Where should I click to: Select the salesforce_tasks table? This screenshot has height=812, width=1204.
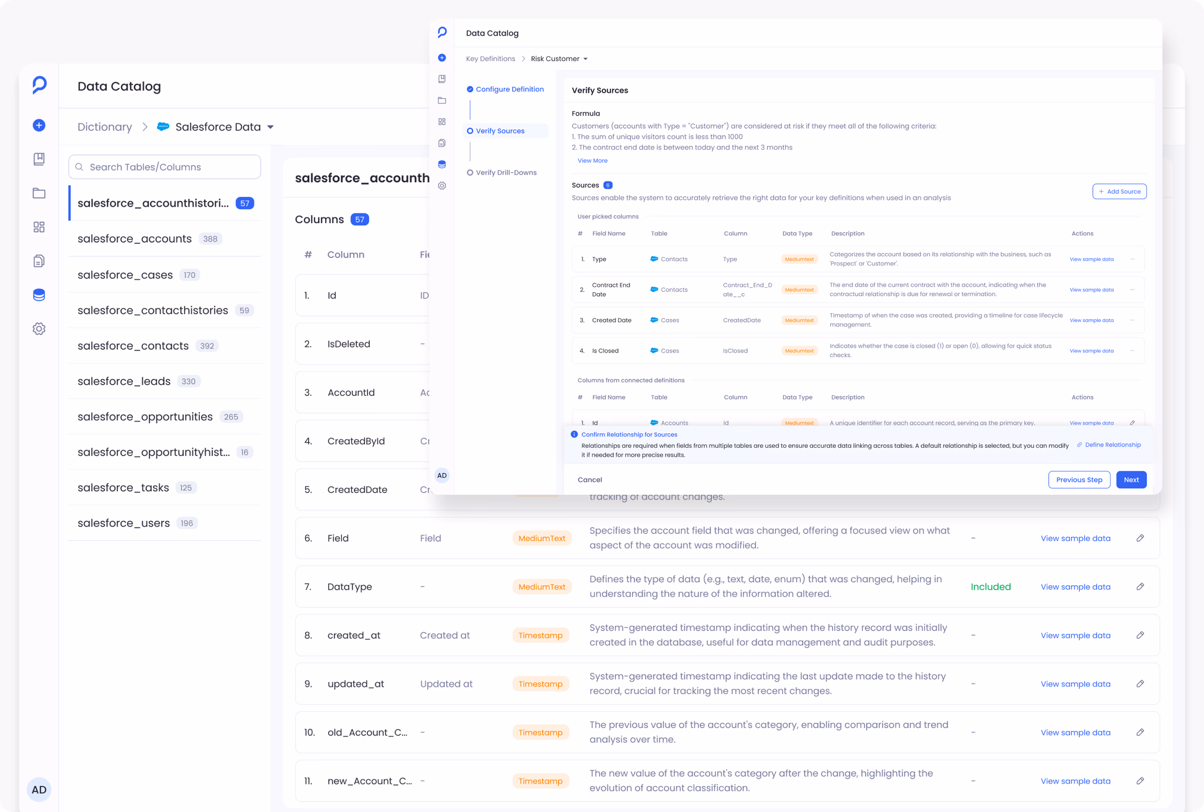pyautogui.click(x=165, y=488)
